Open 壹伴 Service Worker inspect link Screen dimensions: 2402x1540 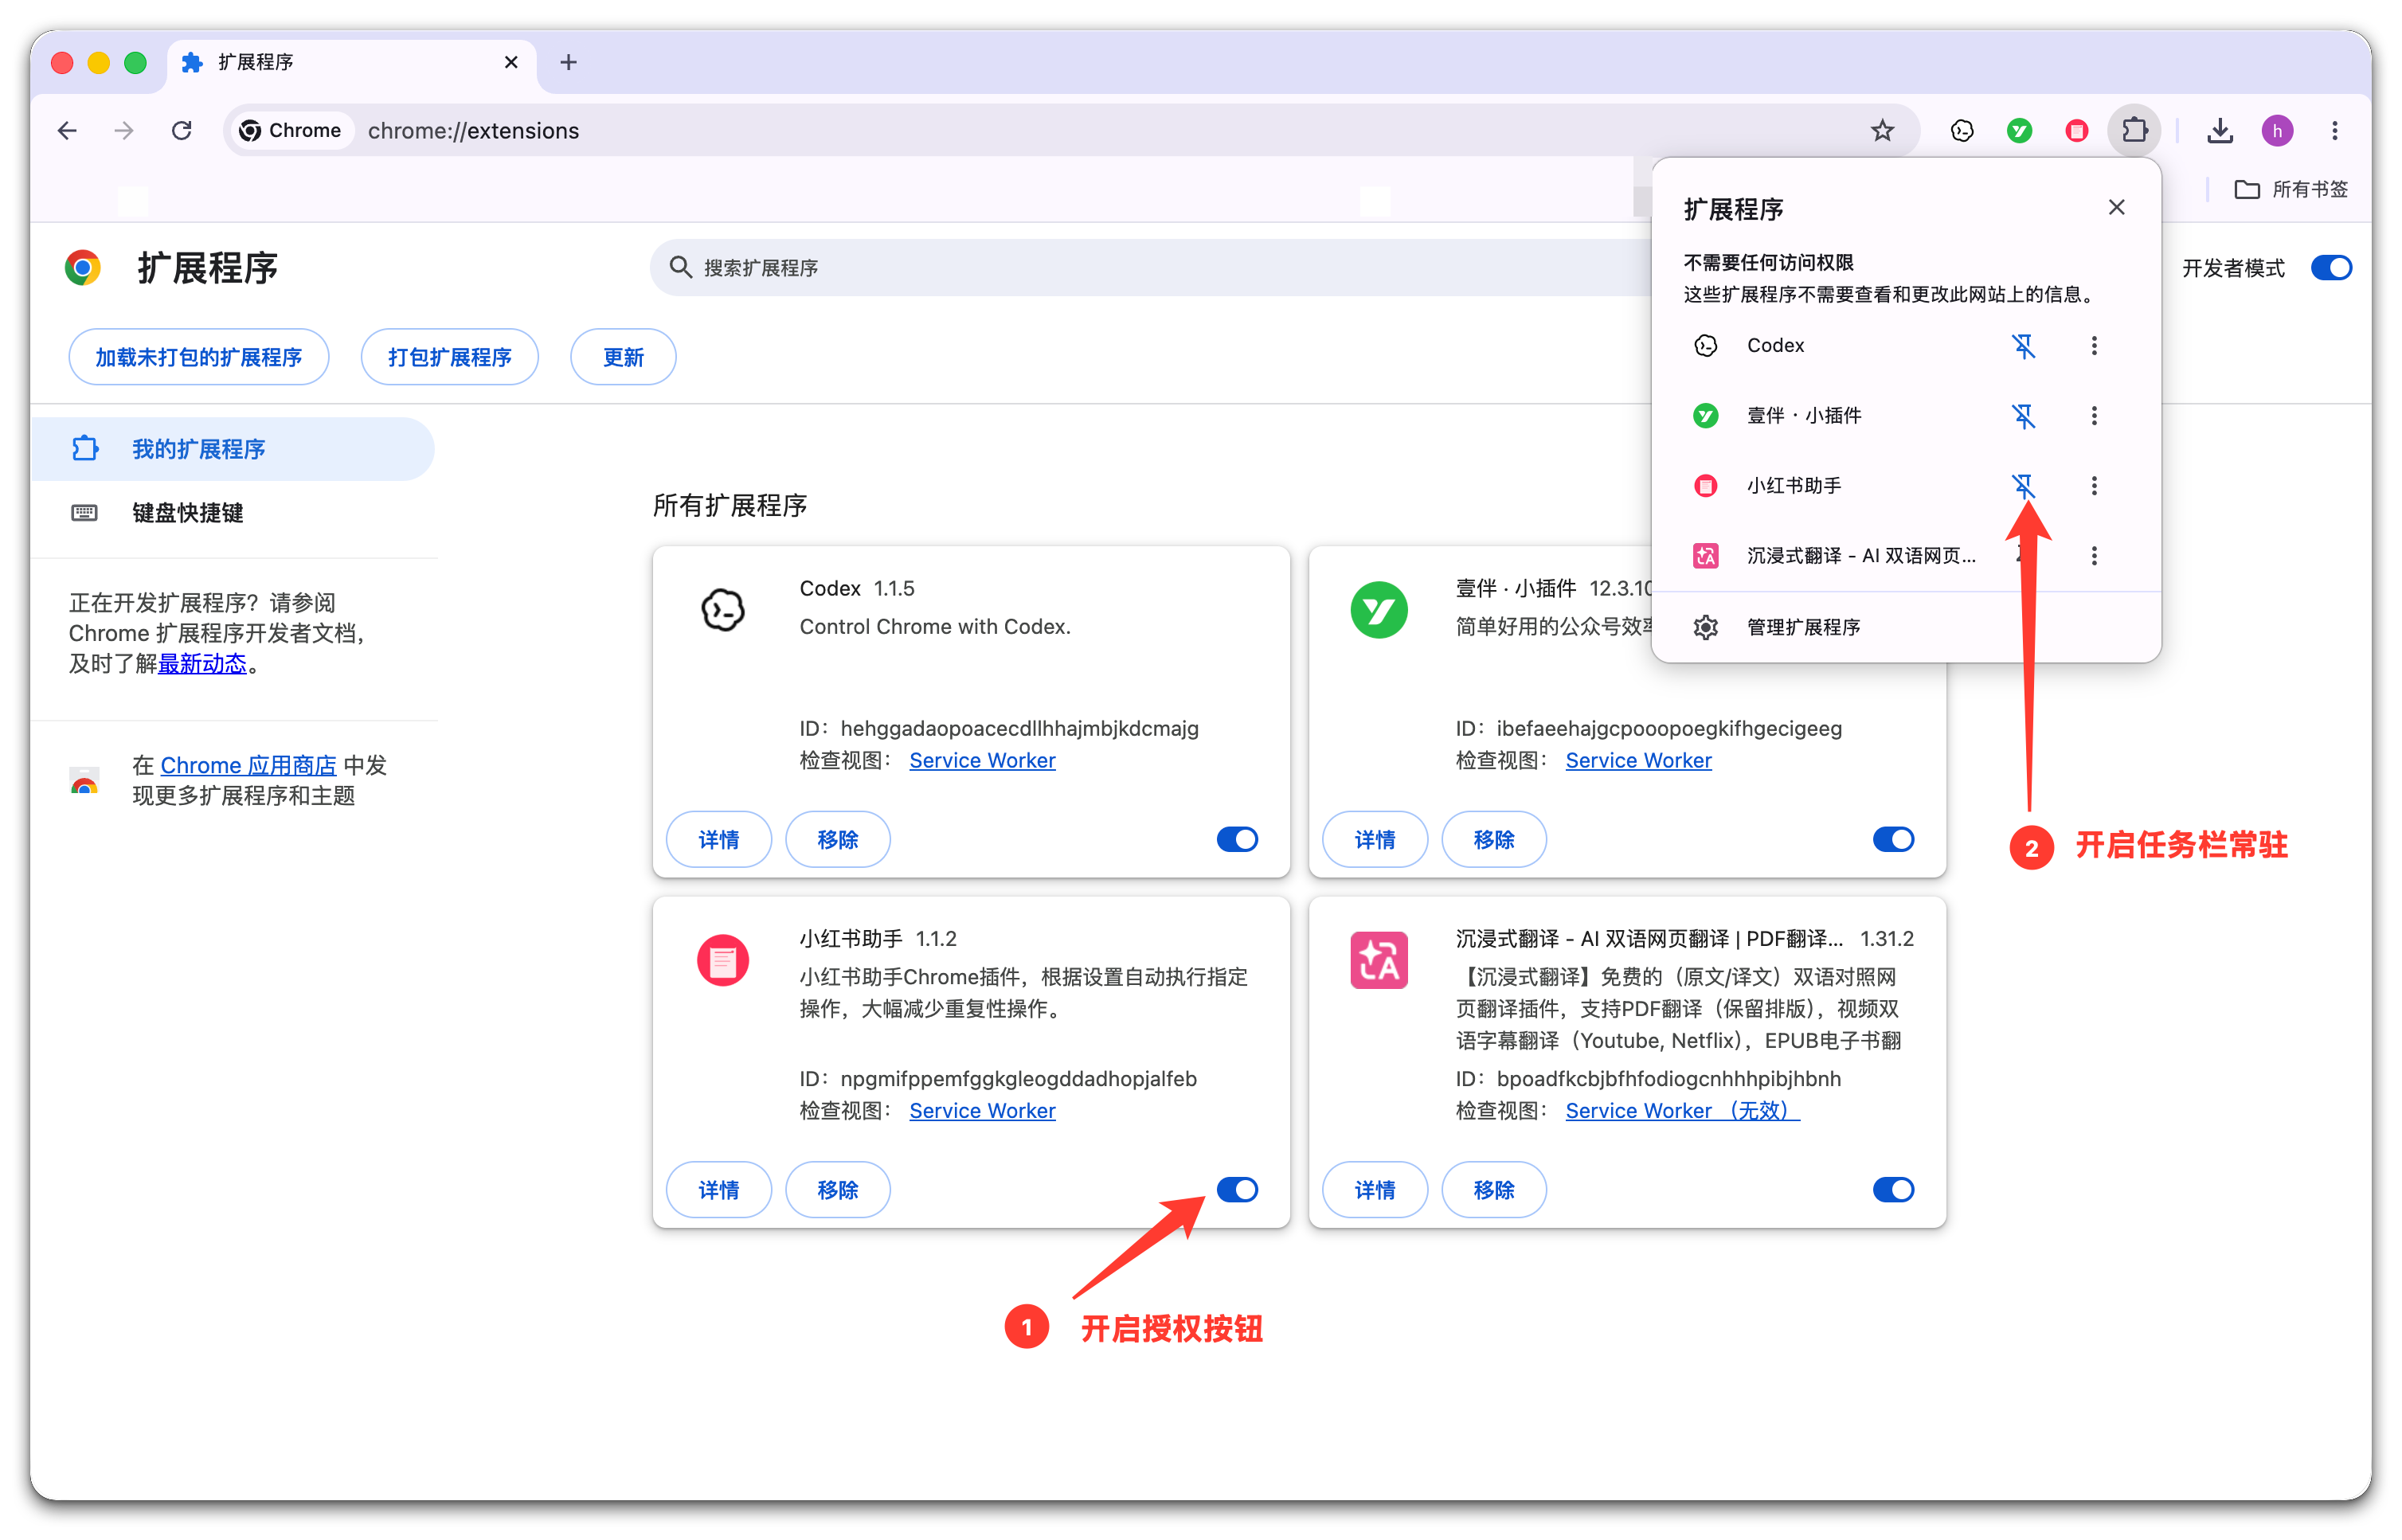click(x=1638, y=760)
